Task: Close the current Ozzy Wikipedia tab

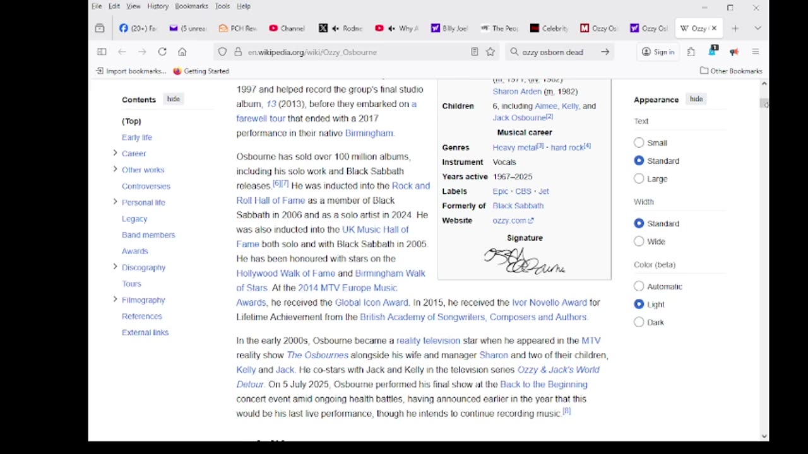Action: point(714,28)
